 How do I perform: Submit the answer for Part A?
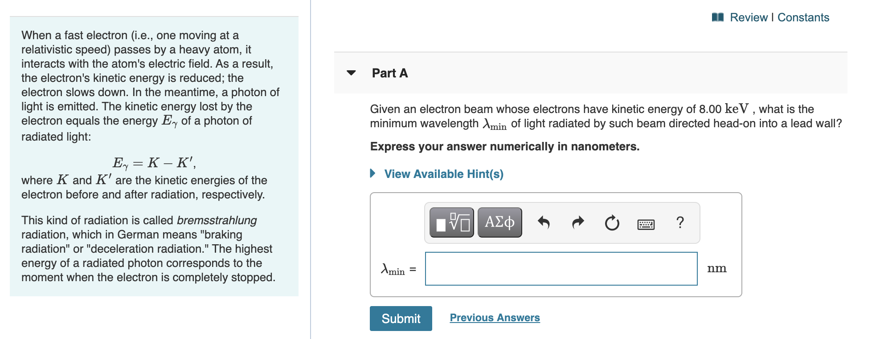click(400, 318)
